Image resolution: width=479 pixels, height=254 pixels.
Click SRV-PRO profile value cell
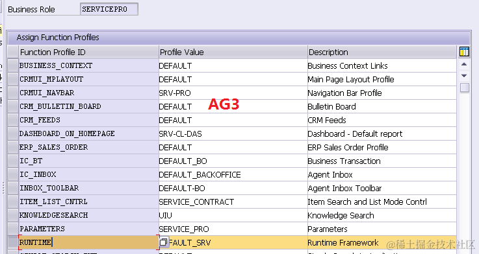(233, 93)
